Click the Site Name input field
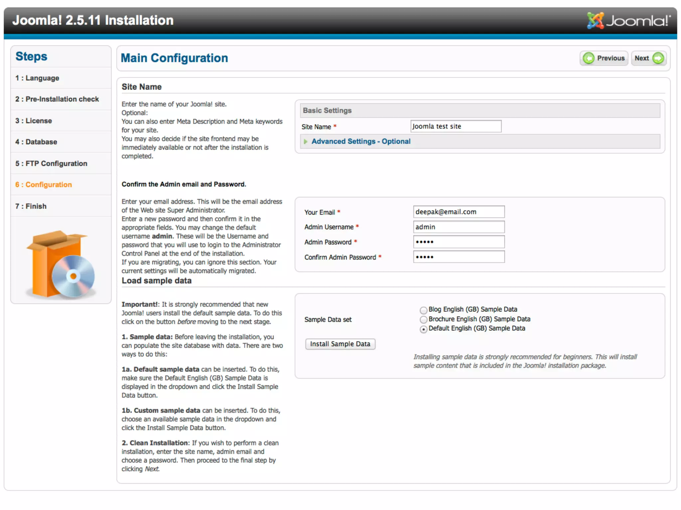This screenshot has height=510, width=681. 456,127
